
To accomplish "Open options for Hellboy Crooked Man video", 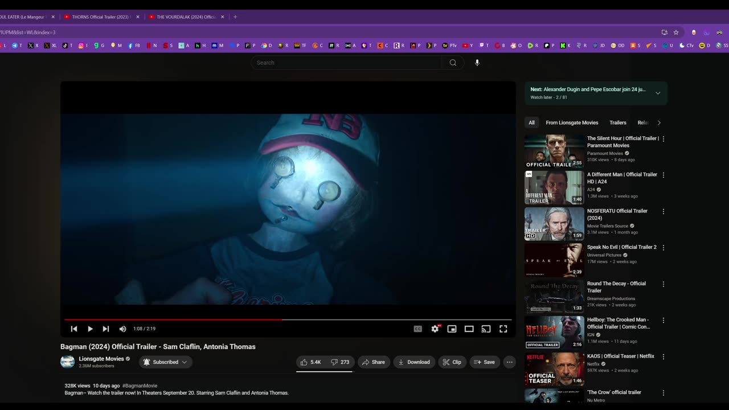I will [663, 321].
